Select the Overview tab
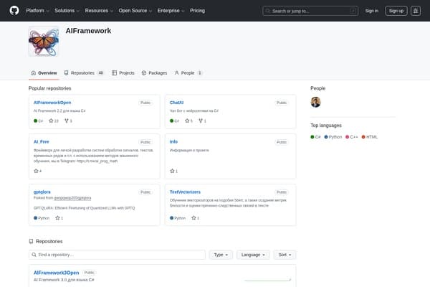Viewport: 430px width, 287px height. (44, 73)
